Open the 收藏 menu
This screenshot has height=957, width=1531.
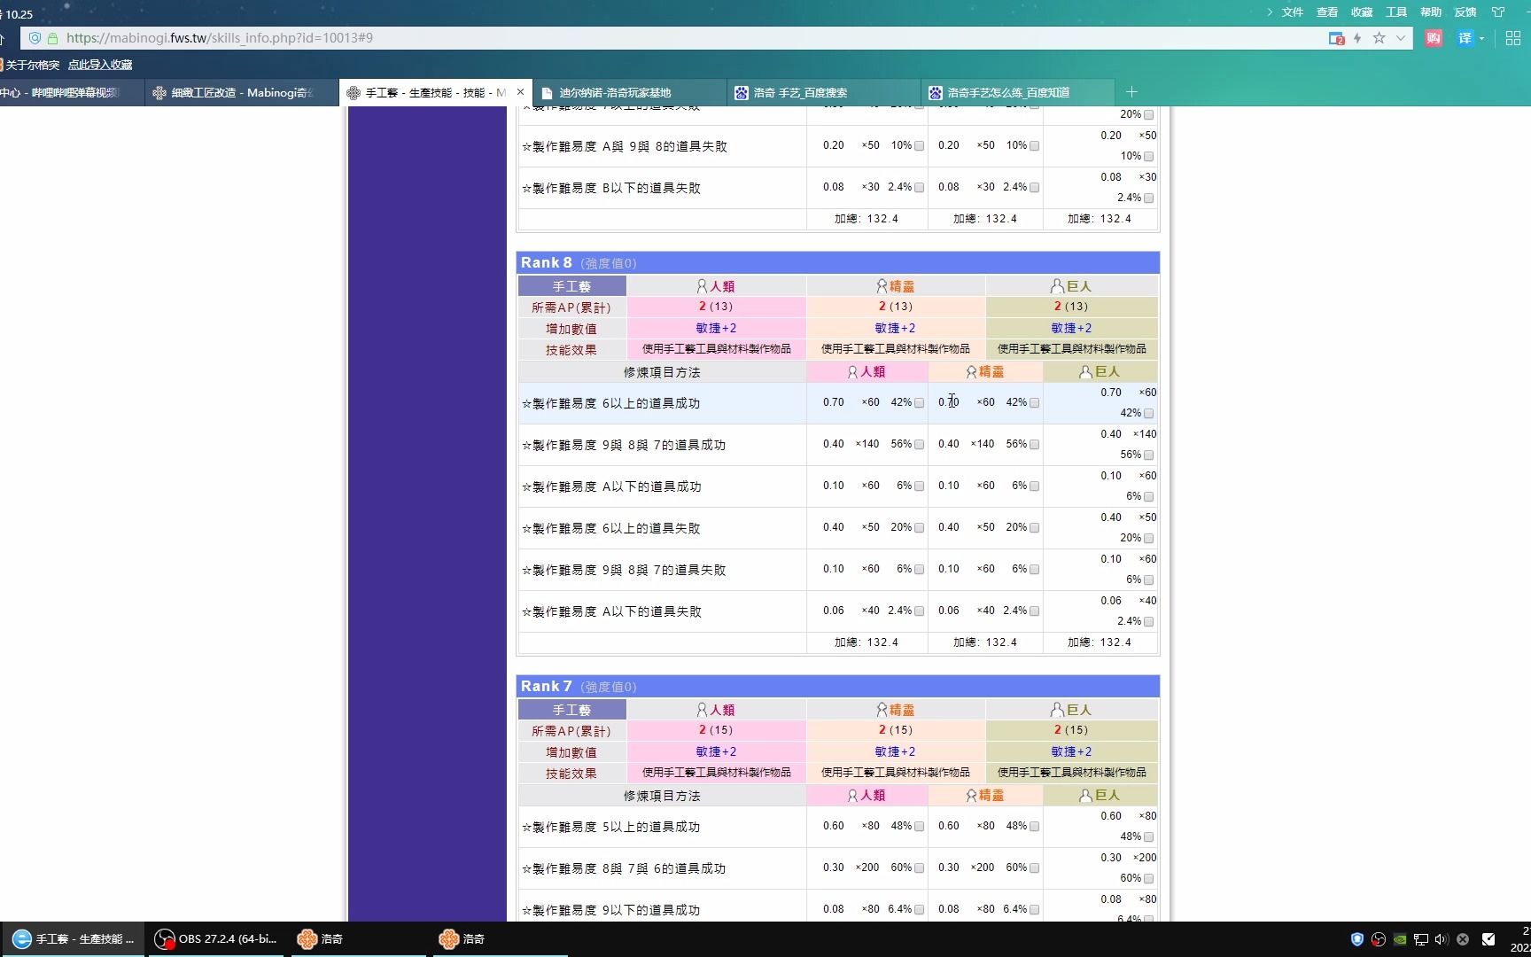point(1362,12)
